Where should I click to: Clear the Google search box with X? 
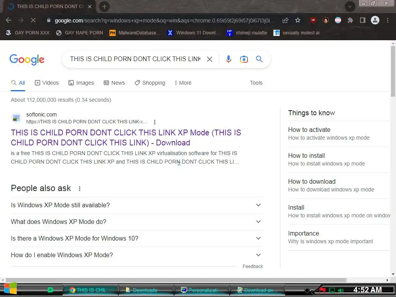[x=210, y=59]
